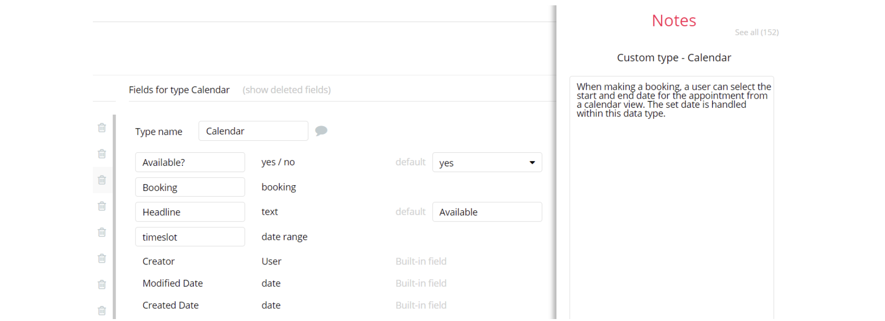The width and height of the screenshot is (885, 321).
Task: Select the 'Available?' field name box
Action: tap(190, 162)
